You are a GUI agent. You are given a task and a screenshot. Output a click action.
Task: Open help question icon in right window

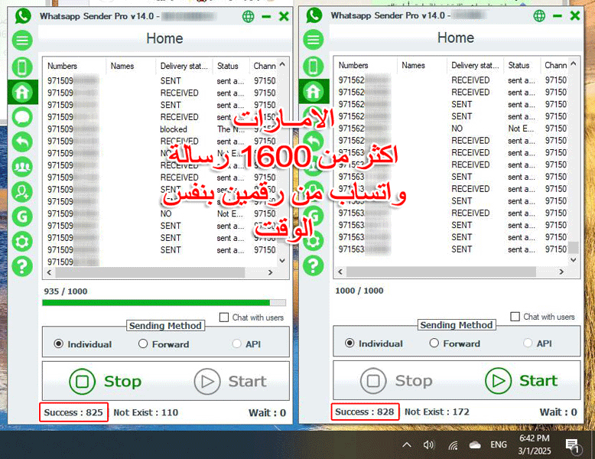[x=313, y=265]
